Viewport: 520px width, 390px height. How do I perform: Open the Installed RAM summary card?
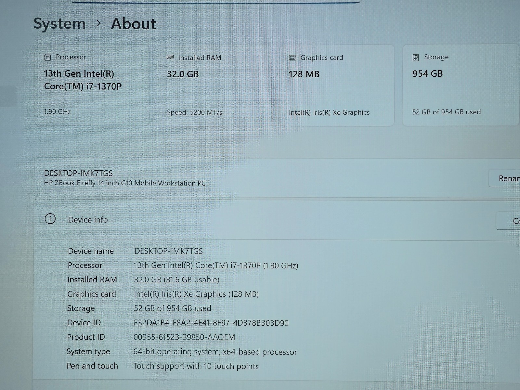pos(214,85)
